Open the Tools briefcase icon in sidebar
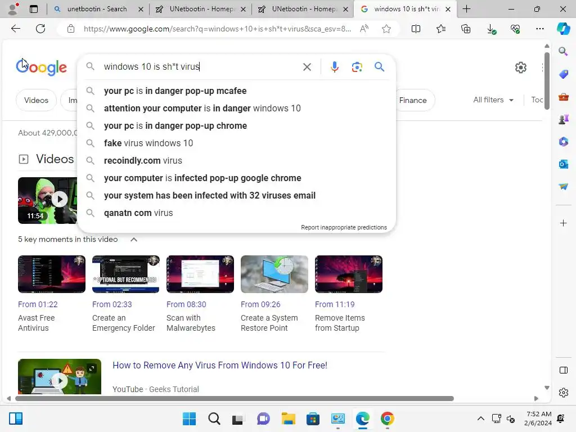Screen dimensions: 576x432 coord(564,97)
